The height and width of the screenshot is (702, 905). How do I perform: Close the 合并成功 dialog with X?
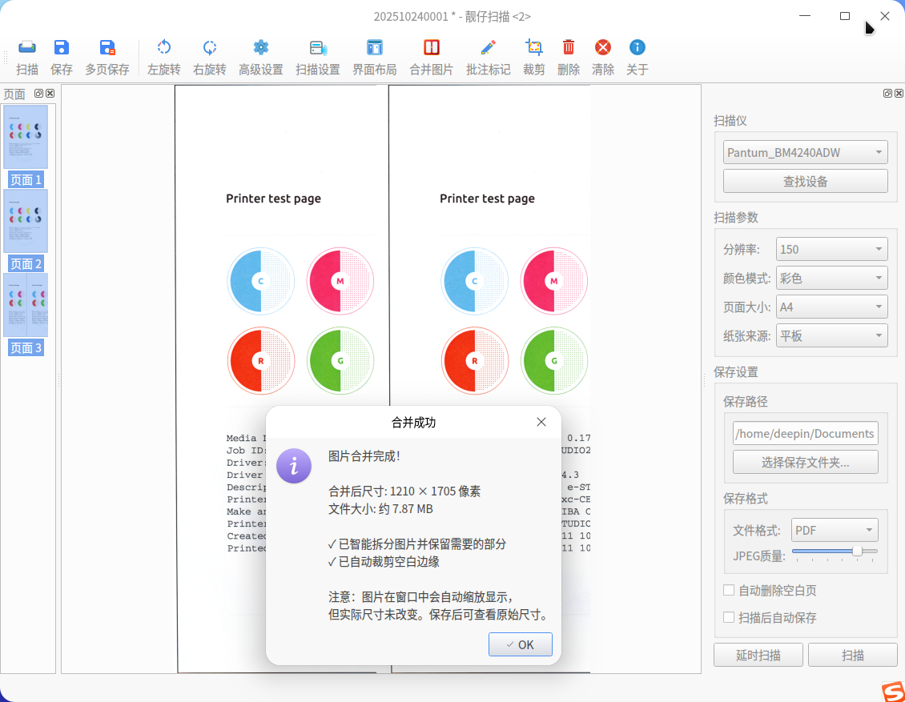click(541, 422)
